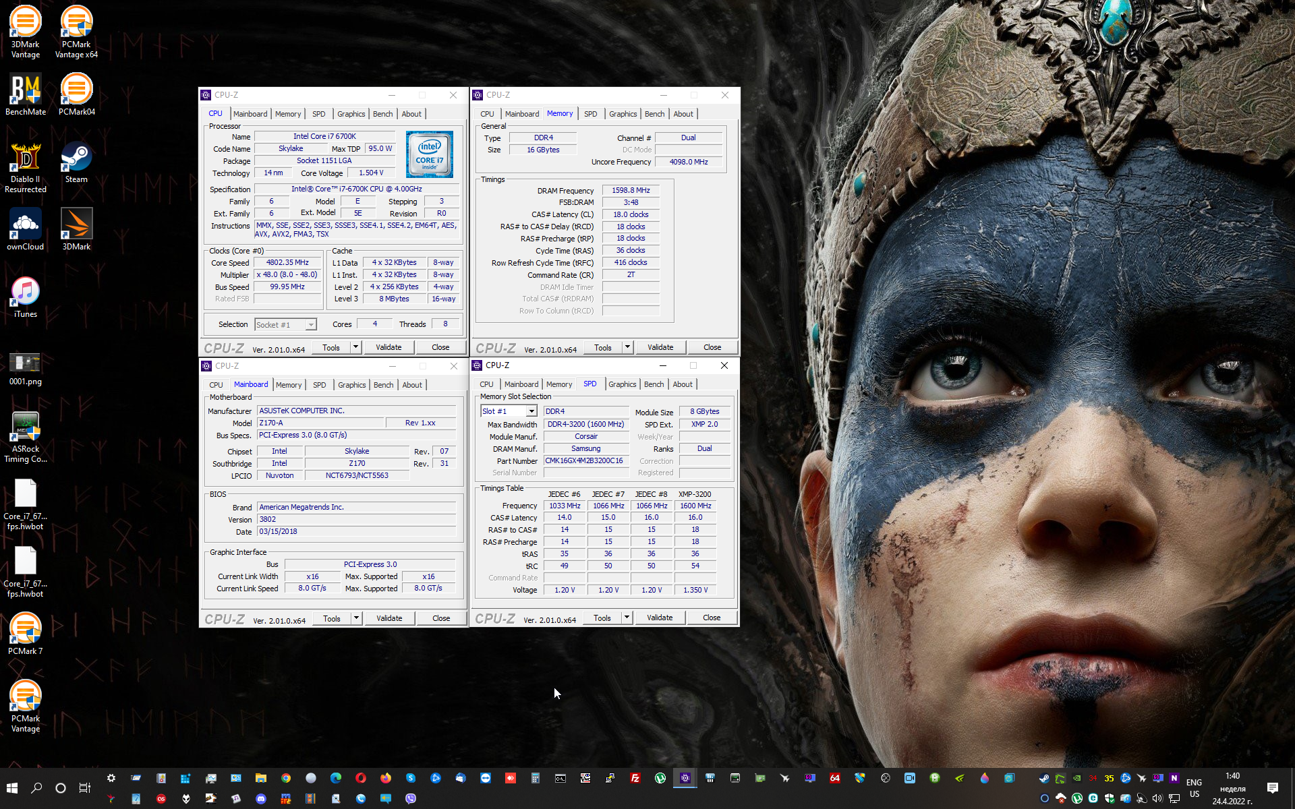Switch to Bench tab in the CPU window
Viewport: 1295px width, 809px height.
point(382,114)
